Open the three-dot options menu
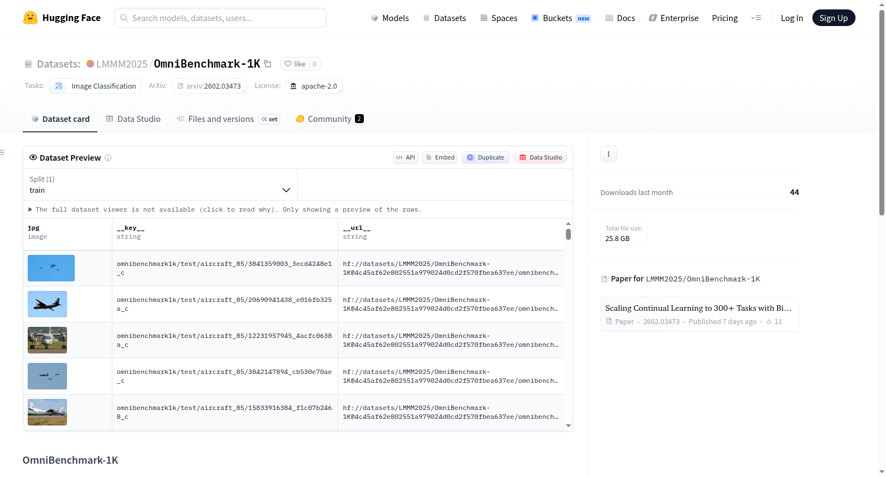 tap(609, 154)
